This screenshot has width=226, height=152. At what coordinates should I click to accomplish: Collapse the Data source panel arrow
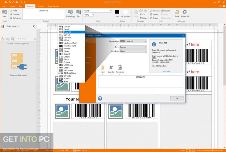(x=34, y=26)
